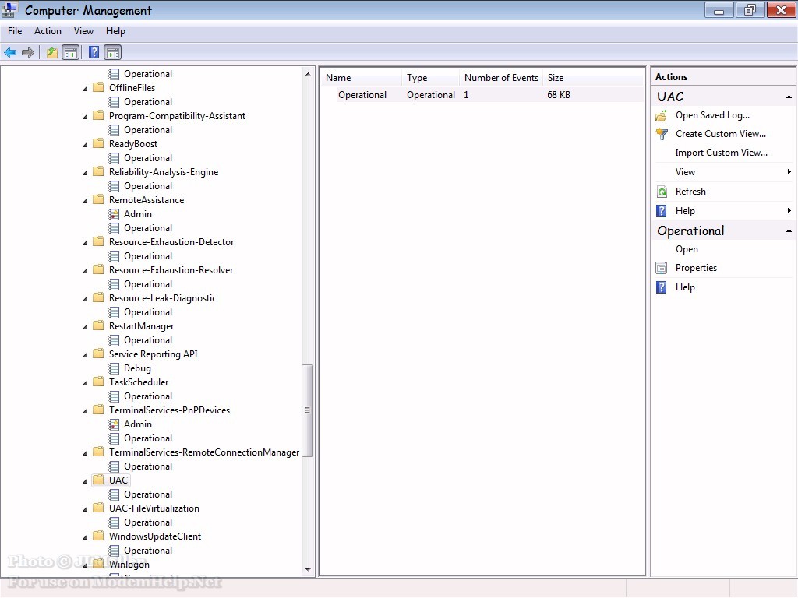Select the UAC-FileVirtualization folder label
The height and width of the screenshot is (598, 798).
click(154, 508)
